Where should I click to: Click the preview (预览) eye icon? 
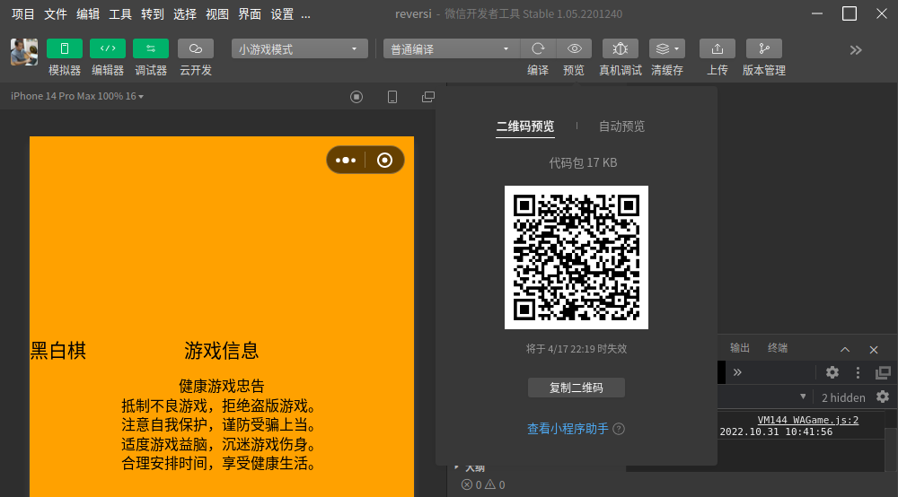point(574,48)
